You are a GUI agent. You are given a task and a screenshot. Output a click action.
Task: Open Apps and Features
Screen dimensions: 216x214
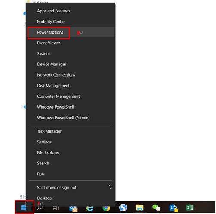71,11
